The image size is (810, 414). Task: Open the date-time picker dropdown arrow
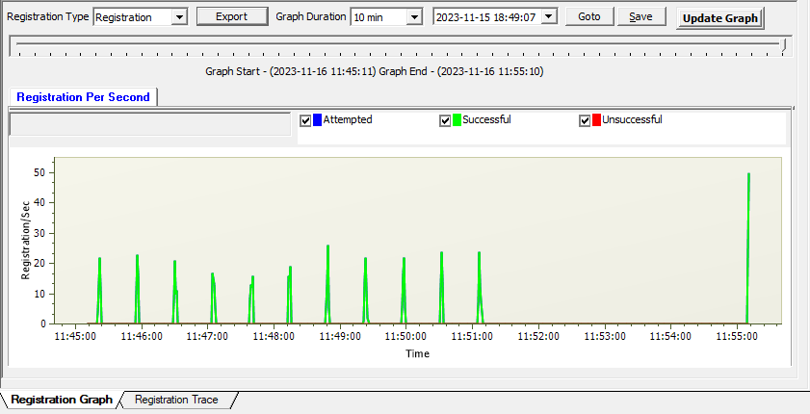549,16
